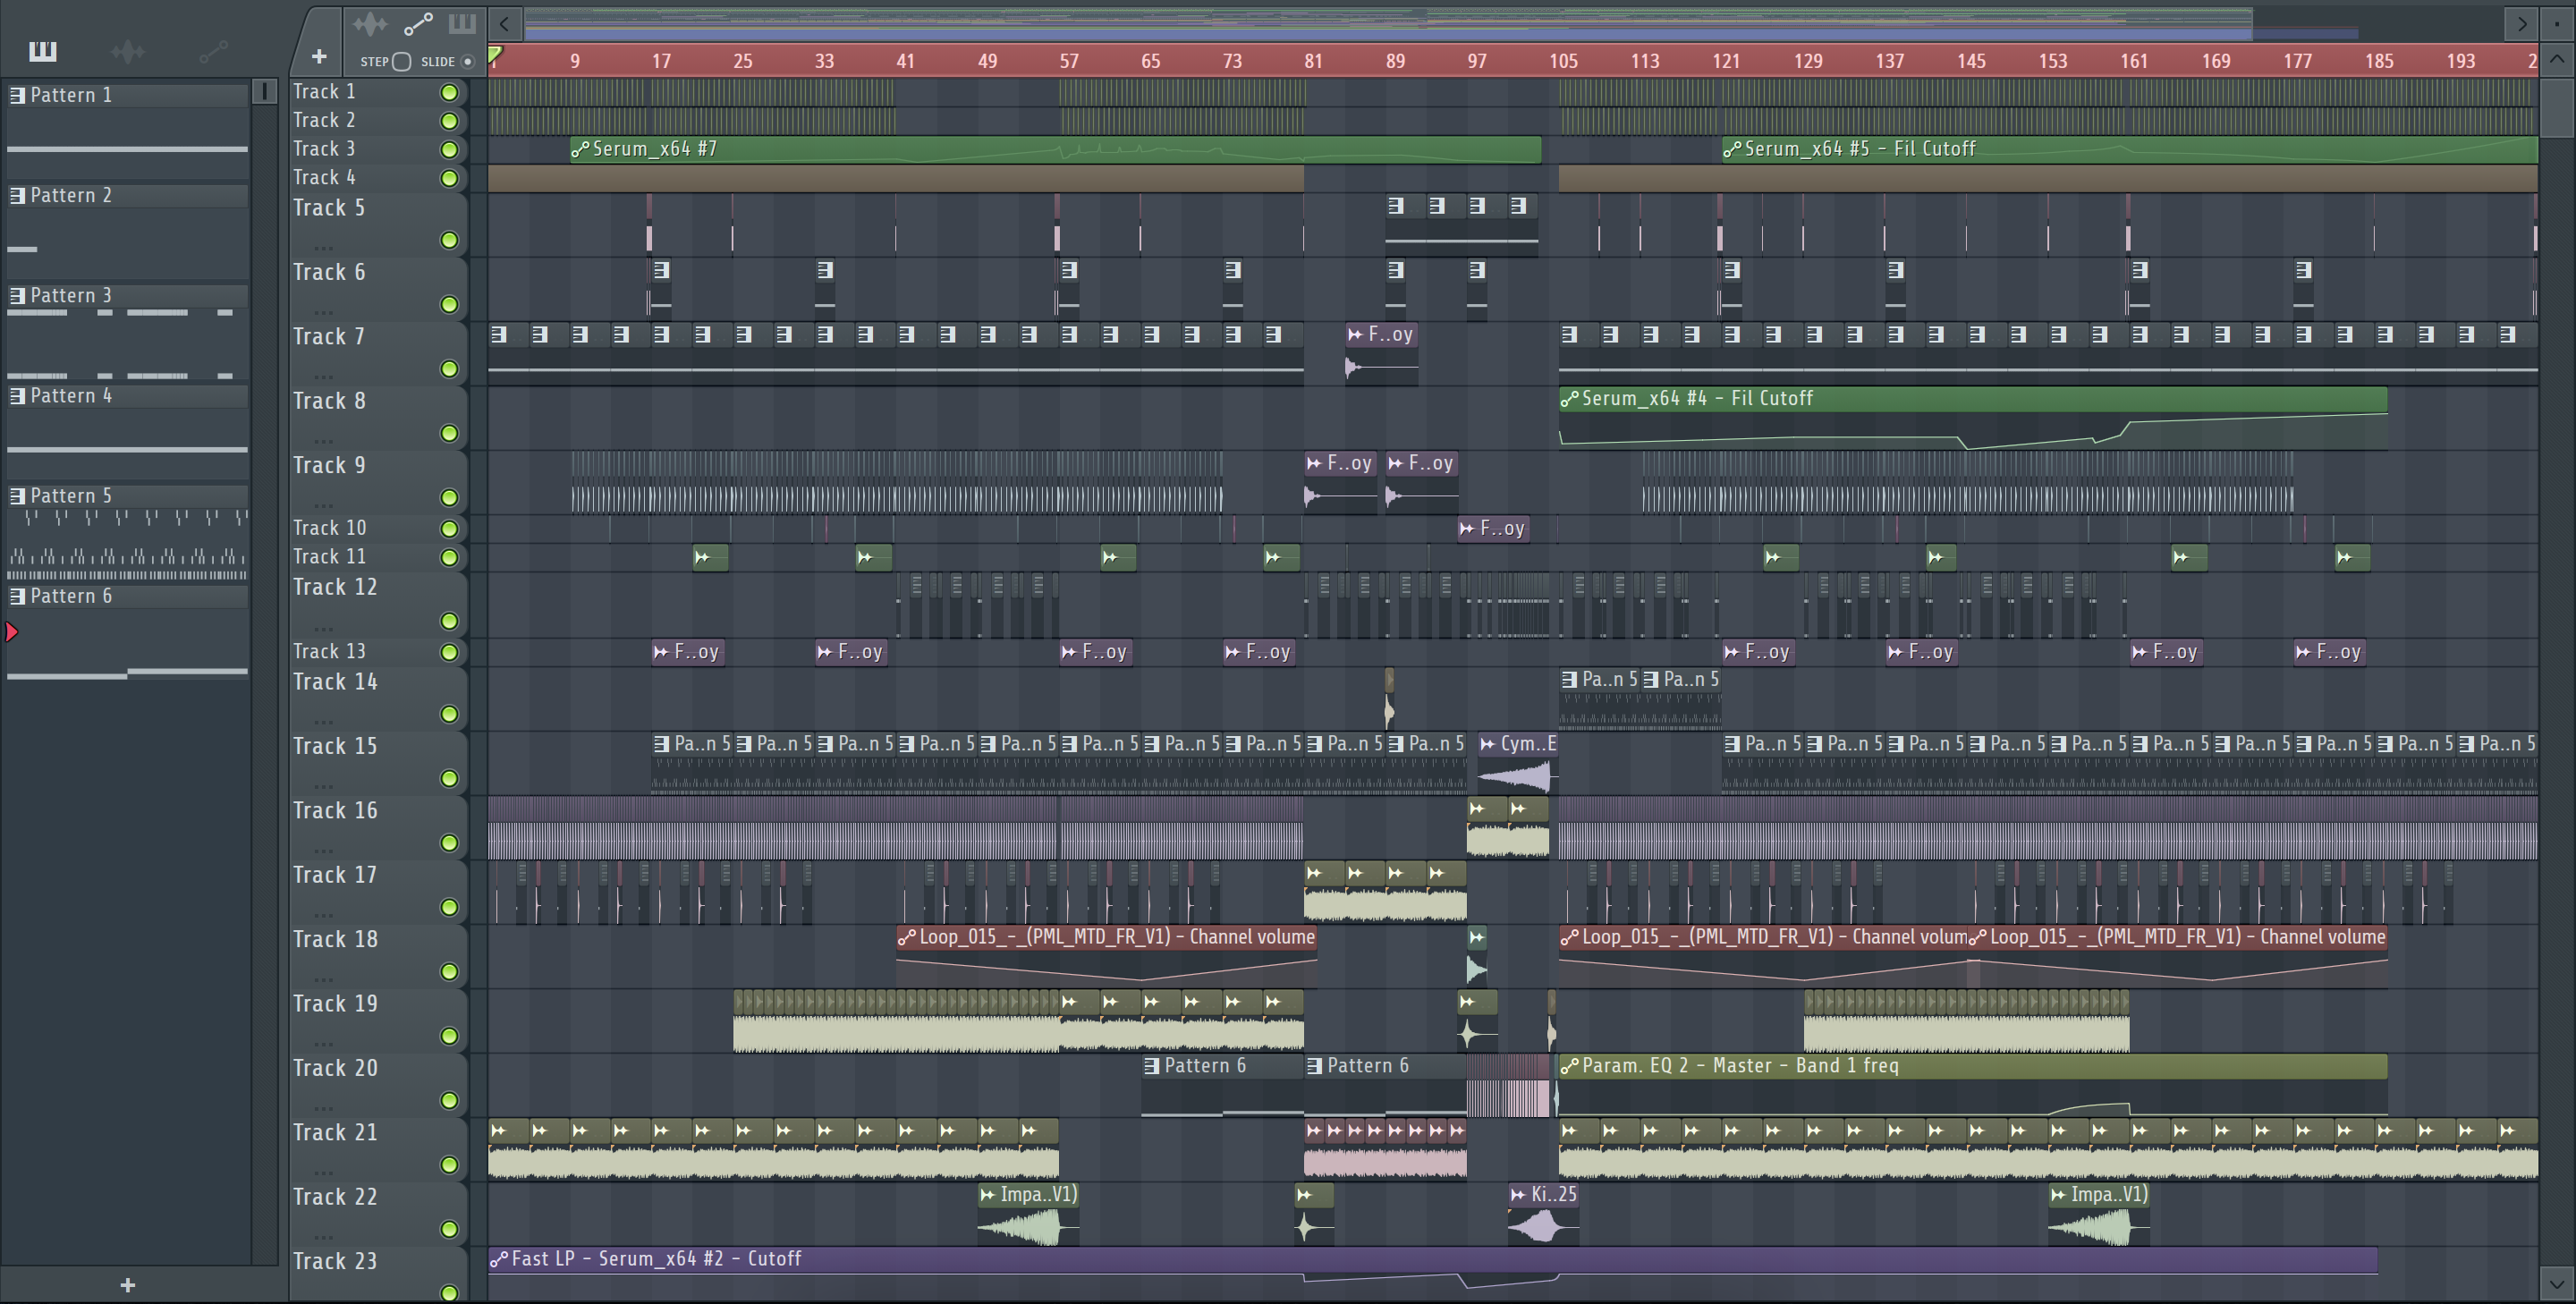Mute Track 5 with its green LED
2576x1304 pixels.
[x=449, y=240]
